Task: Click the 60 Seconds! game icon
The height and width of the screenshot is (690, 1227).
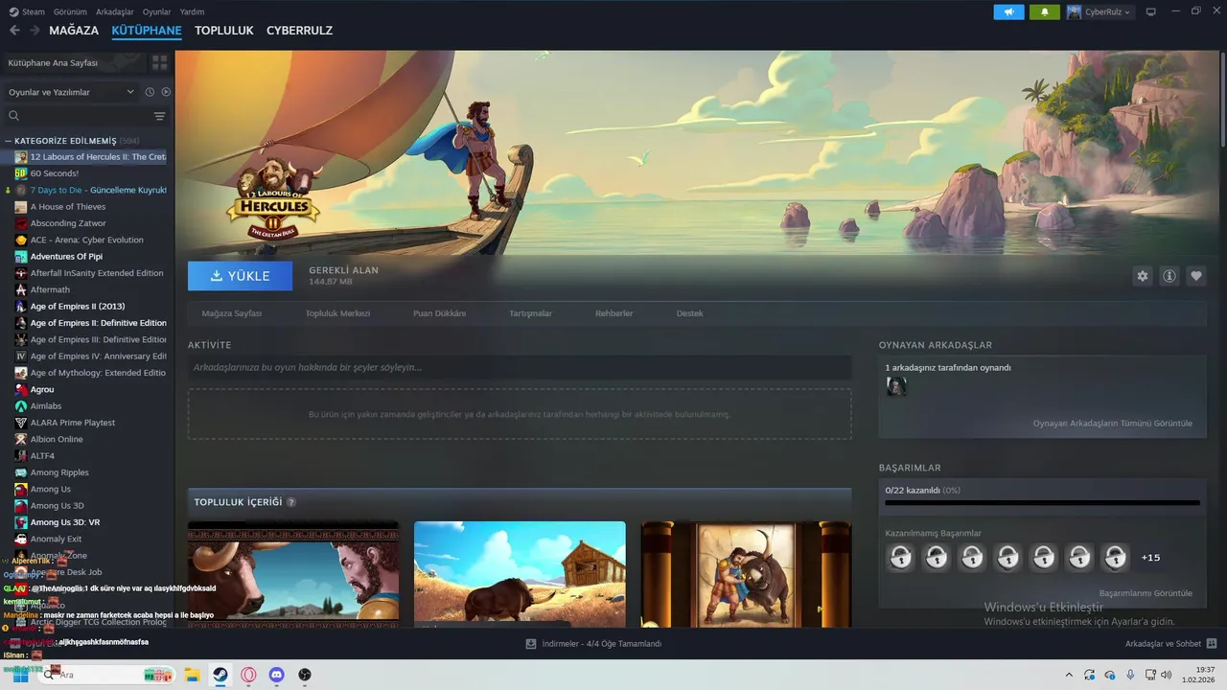Action: click(21, 173)
